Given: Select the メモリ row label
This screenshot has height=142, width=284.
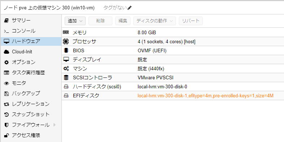Looking at the screenshot, I should coord(79,33).
